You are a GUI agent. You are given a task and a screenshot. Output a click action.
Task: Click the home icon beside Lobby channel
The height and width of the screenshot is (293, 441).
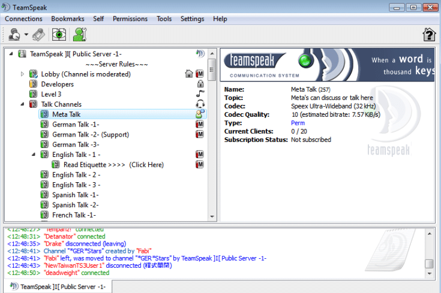point(190,74)
